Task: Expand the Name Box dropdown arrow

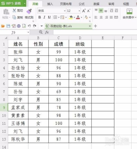Action: click(28, 32)
